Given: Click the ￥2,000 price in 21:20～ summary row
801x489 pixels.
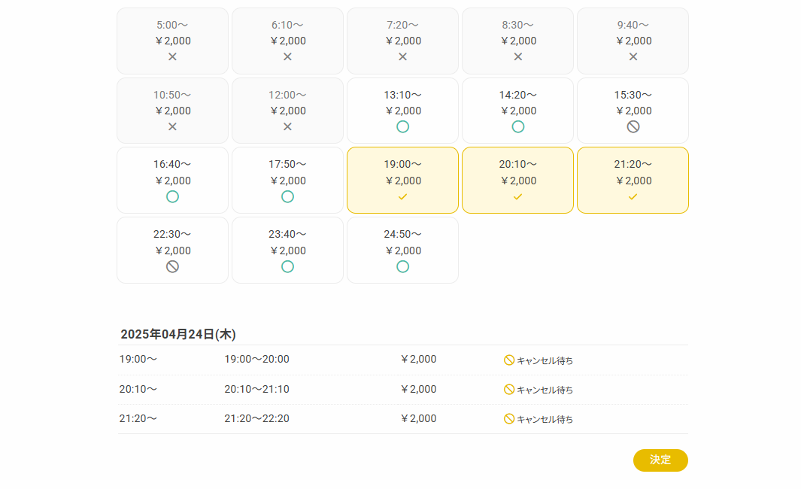Looking at the screenshot, I should coord(418,418).
